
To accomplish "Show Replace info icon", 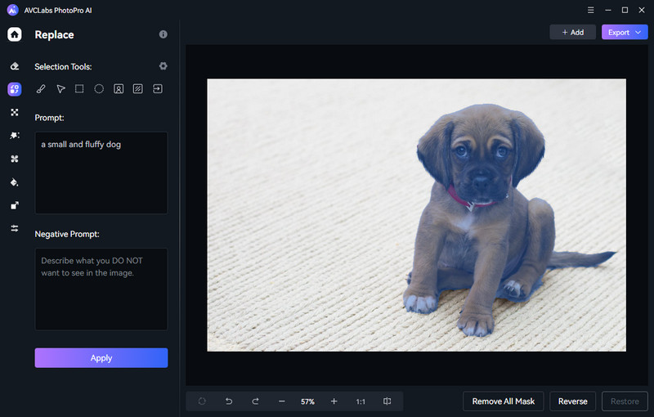I will click(x=163, y=34).
